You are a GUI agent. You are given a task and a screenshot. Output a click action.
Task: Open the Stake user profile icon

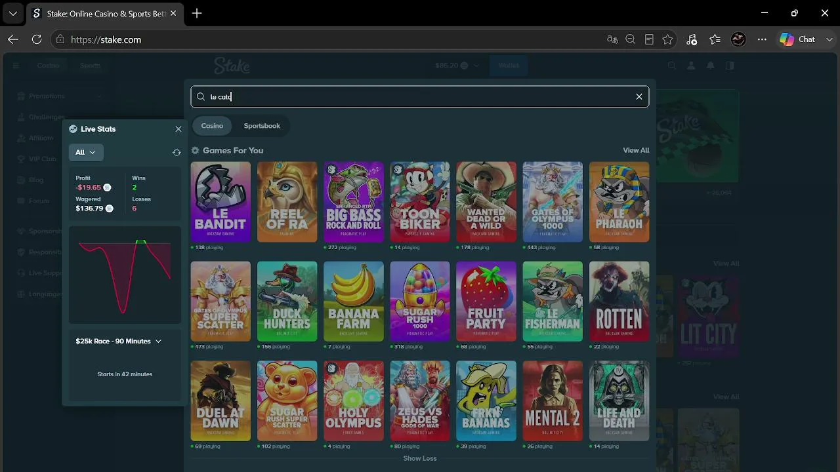(x=691, y=66)
